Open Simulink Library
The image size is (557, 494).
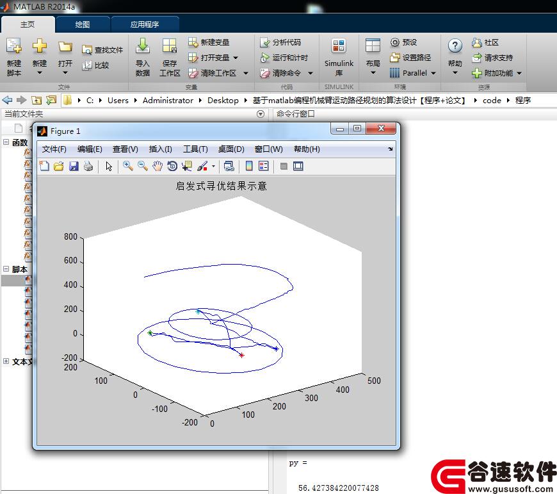click(339, 57)
